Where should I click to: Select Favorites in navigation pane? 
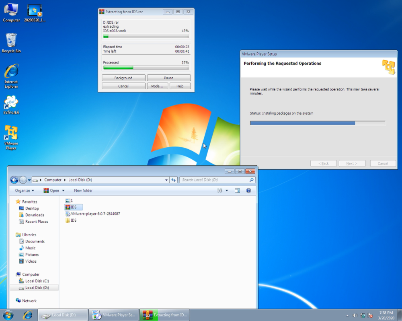27,202
